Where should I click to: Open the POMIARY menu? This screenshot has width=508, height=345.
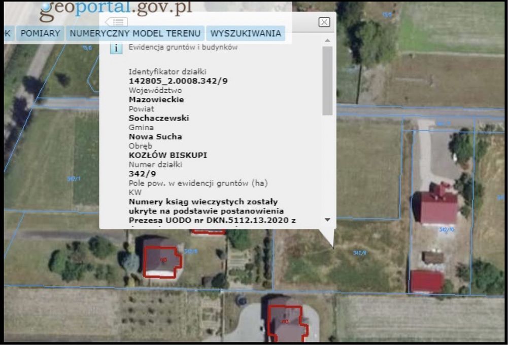pyautogui.click(x=40, y=33)
